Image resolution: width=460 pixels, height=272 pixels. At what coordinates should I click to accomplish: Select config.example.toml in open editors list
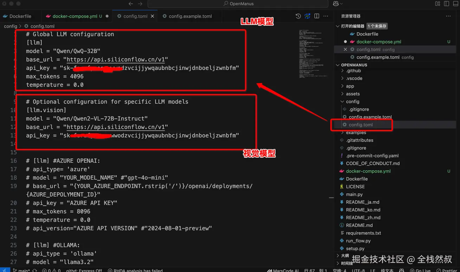[378, 57]
